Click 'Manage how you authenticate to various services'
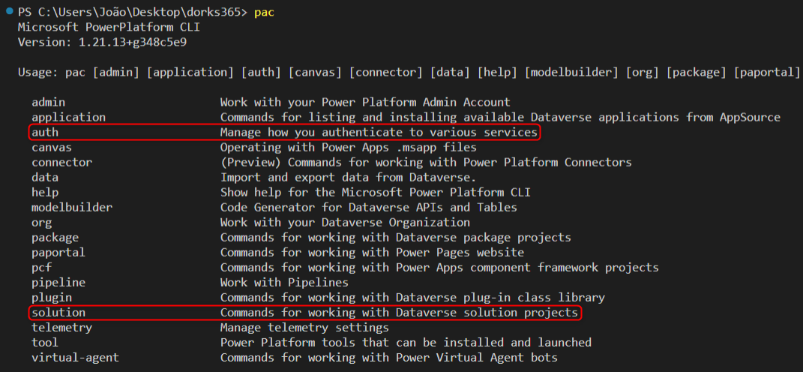Screen dimensions: 803x372 click(x=379, y=132)
